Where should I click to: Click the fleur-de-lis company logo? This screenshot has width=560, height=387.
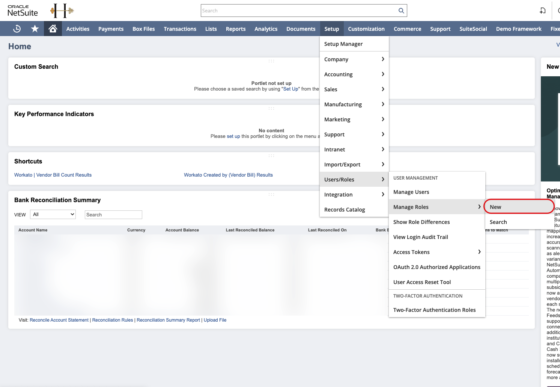click(61, 11)
